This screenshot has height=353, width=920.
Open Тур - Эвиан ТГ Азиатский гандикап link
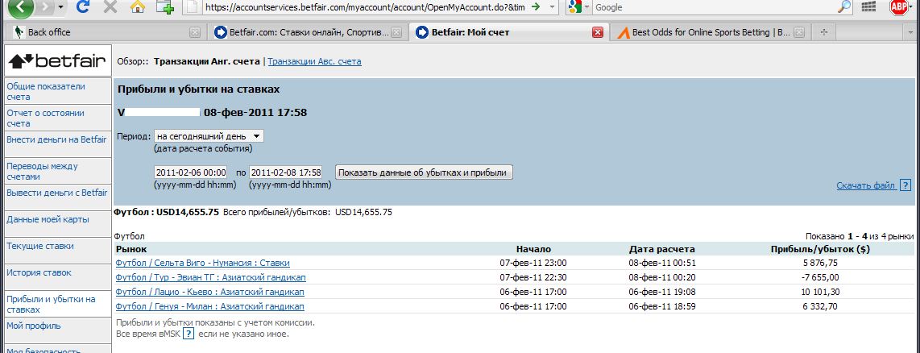pos(210,277)
